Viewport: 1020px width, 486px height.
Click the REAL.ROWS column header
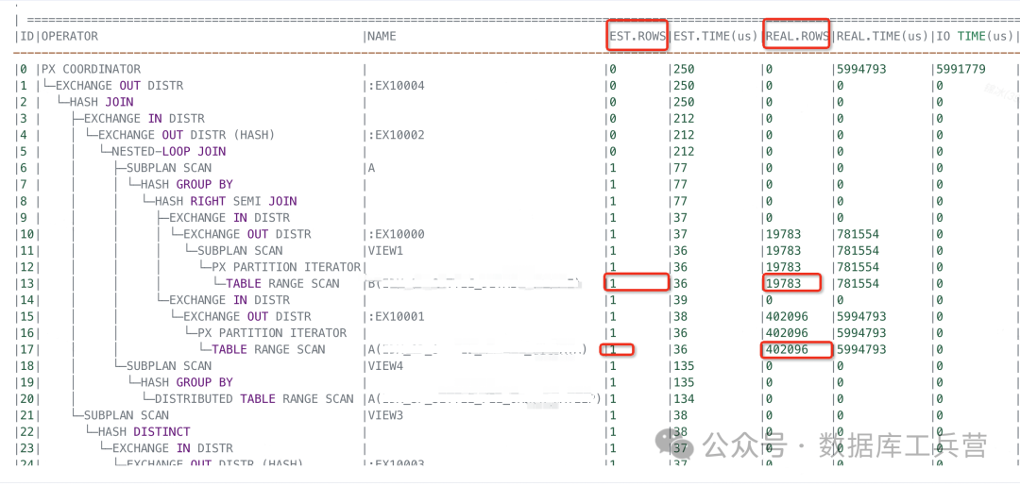click(797, 37)
